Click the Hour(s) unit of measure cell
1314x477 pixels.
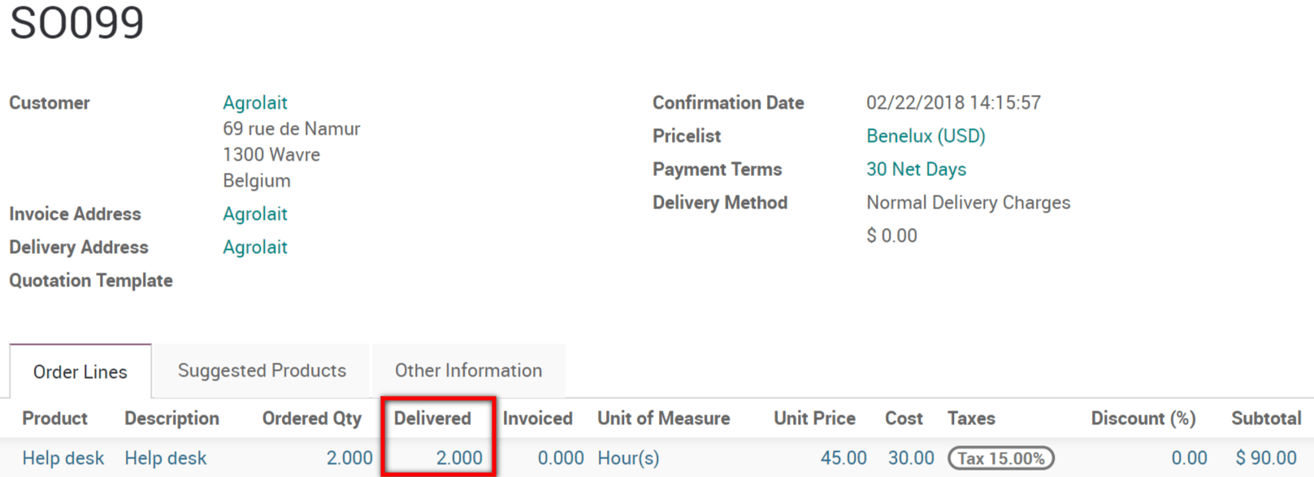tap(628, 458)
